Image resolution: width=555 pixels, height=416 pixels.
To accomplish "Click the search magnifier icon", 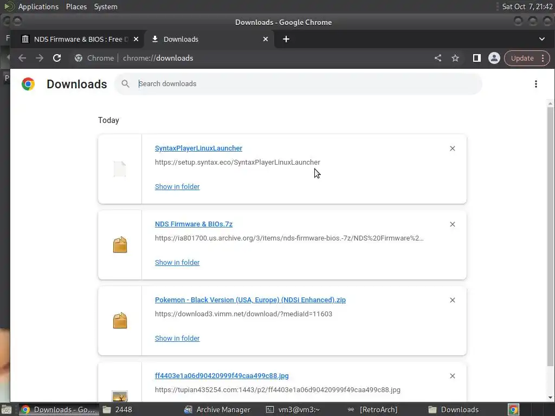I will point(125,84).
